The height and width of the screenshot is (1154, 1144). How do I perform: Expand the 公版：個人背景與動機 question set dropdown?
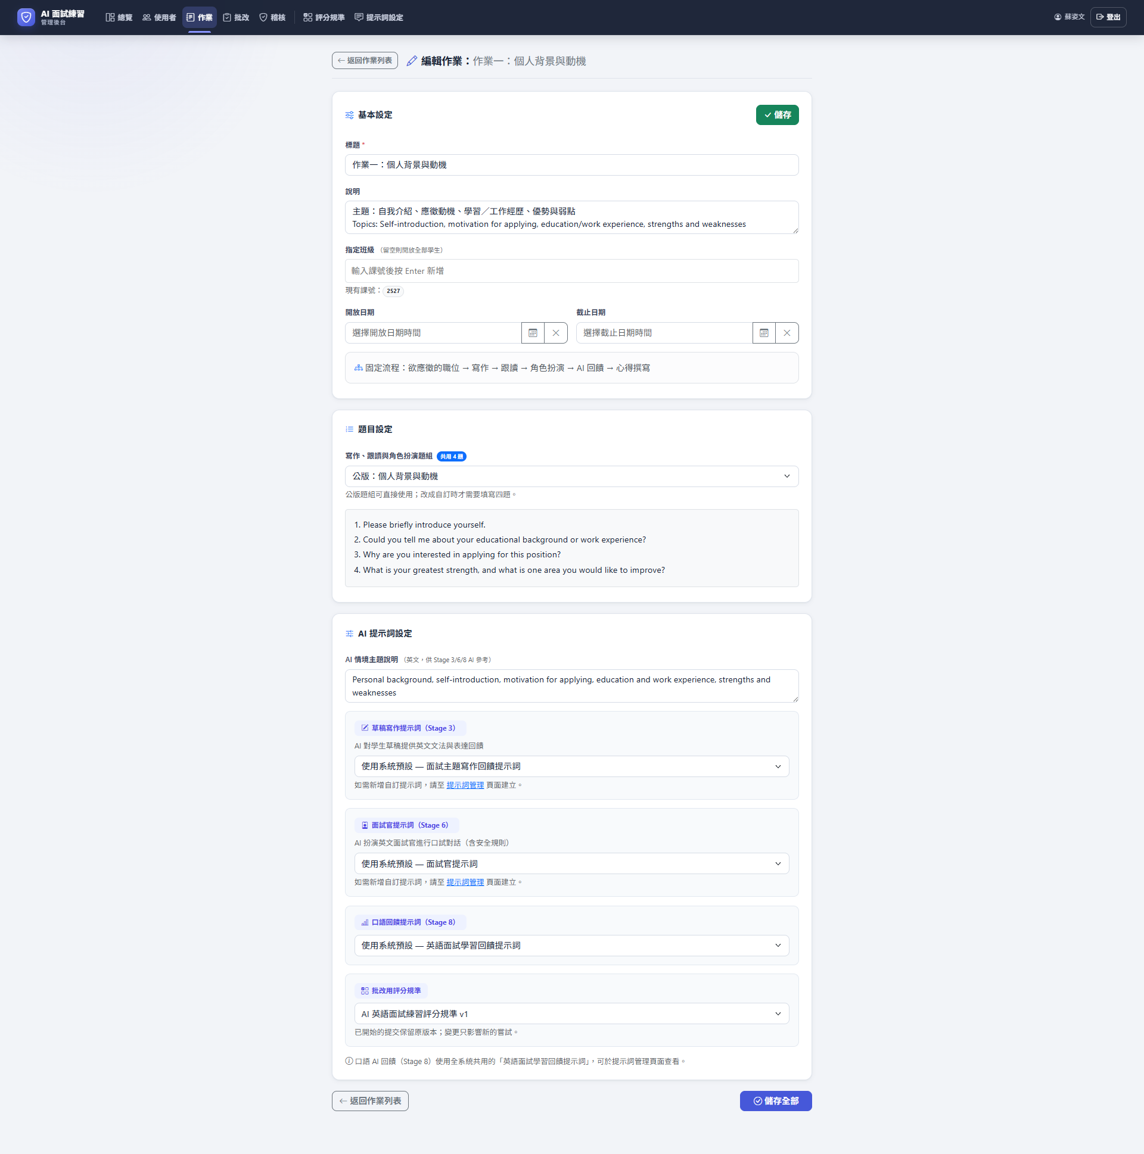point(572,476)
